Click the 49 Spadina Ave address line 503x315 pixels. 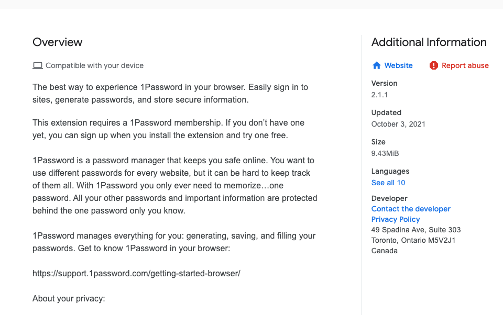point(416,230)
